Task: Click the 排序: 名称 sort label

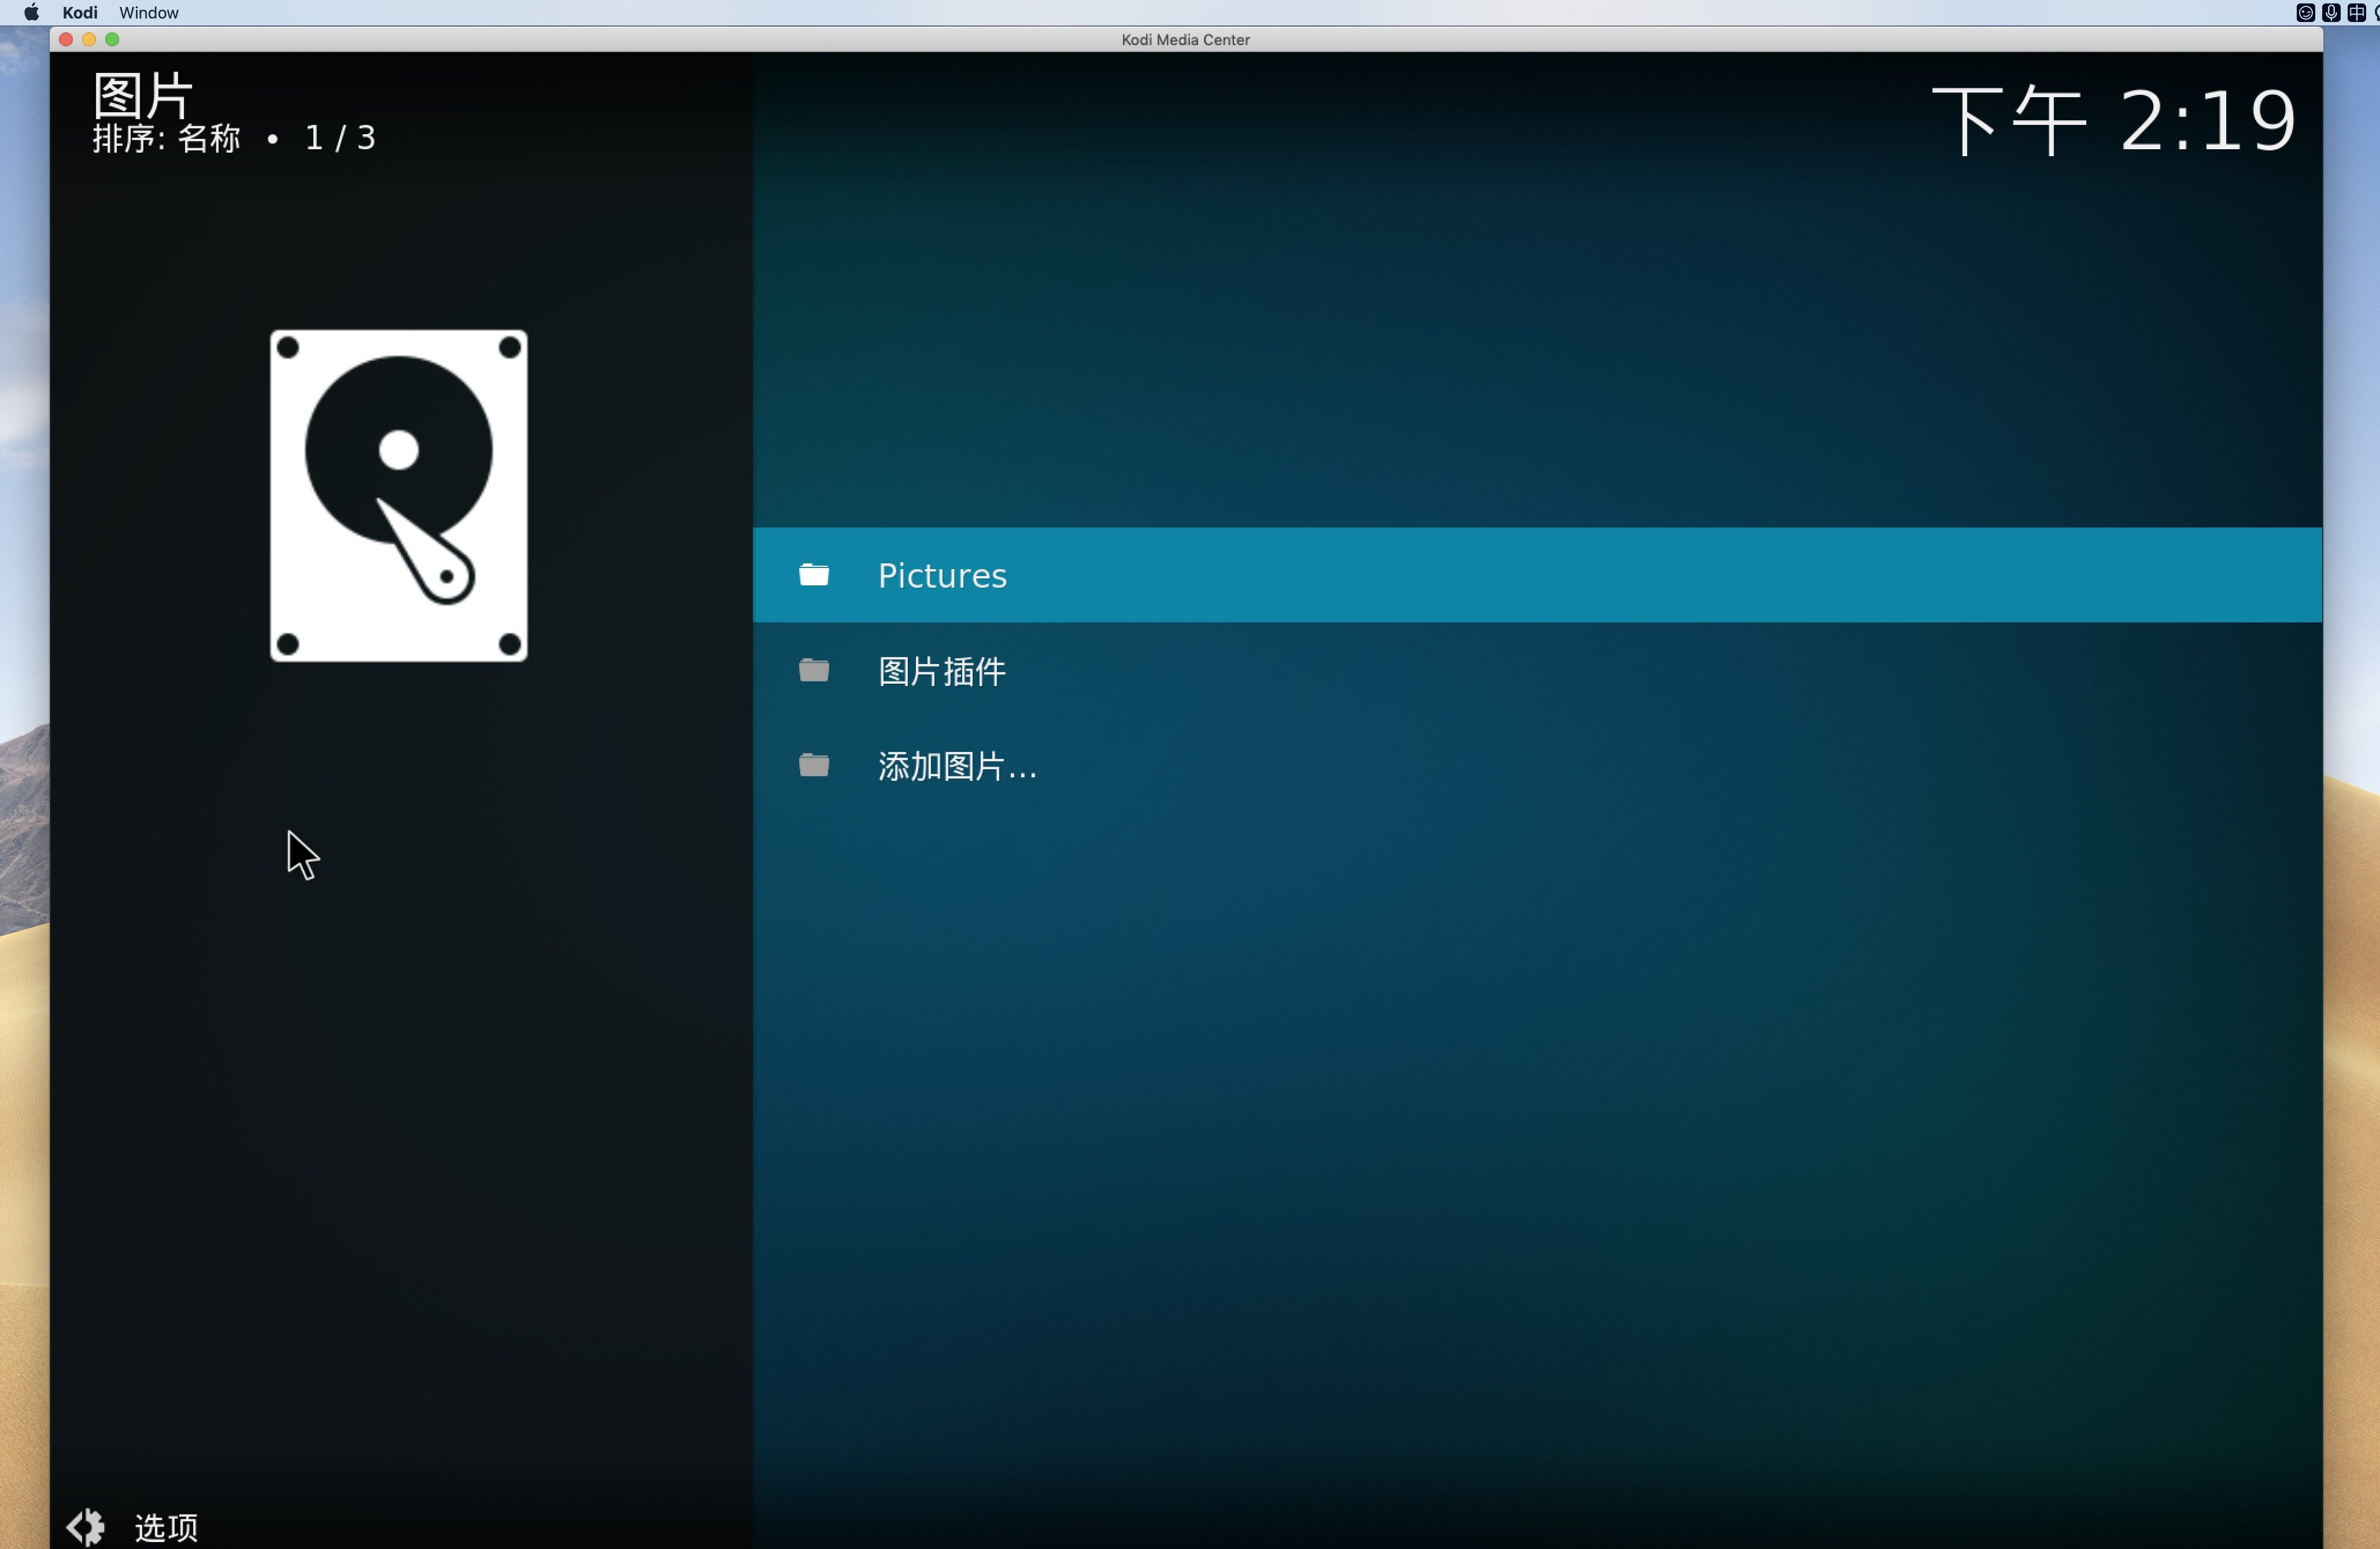Action: (x=167, y=138)
